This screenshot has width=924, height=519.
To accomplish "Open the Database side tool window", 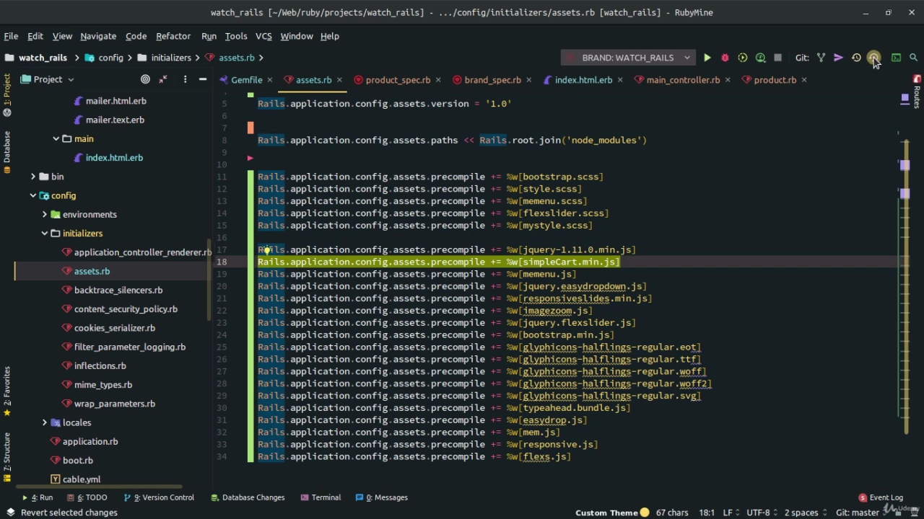I will point(7,152).
